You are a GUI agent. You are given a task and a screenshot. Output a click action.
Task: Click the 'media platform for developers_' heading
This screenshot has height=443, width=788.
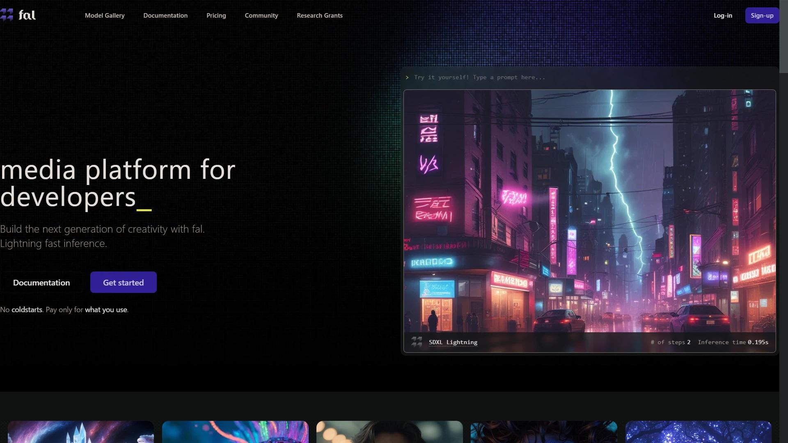point(118,183)
